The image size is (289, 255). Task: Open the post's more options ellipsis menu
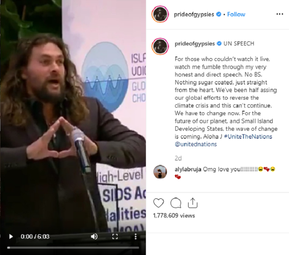click(279, 14)
